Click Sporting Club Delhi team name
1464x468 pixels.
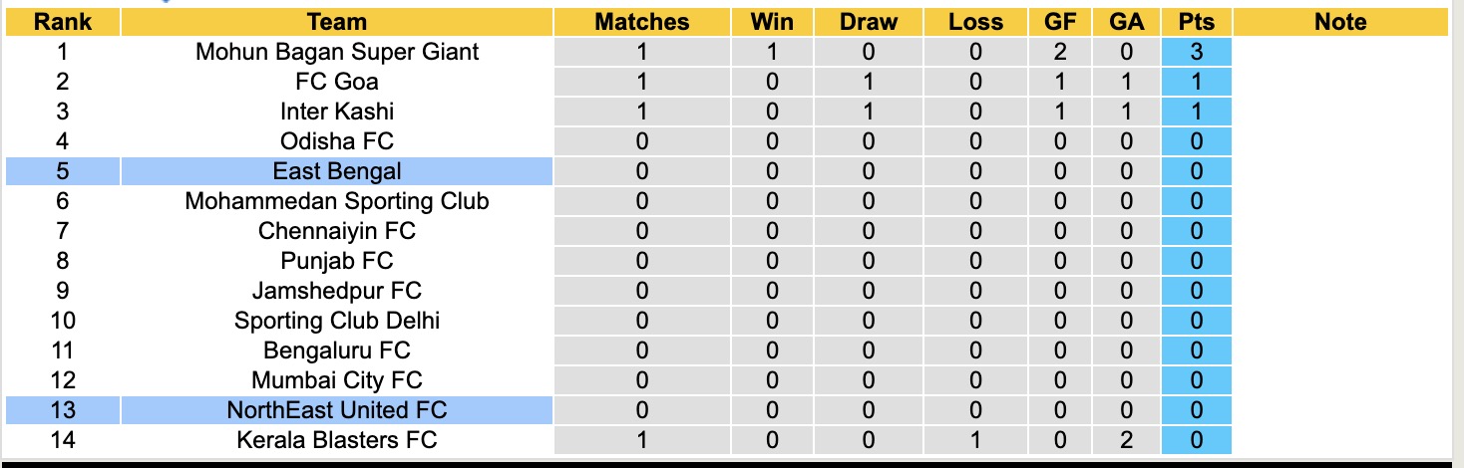[337, 321]
